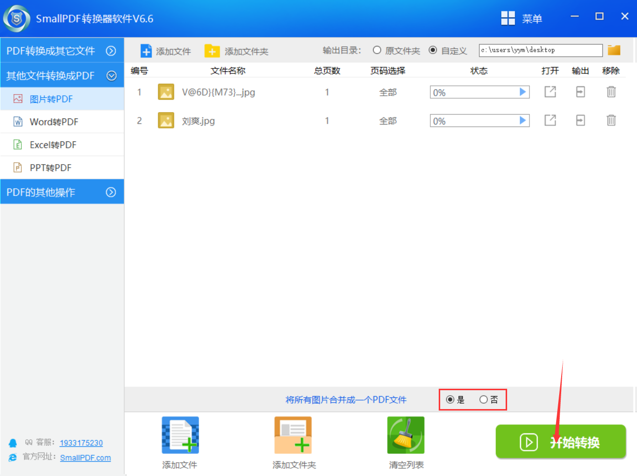Select PPT转PDF in sidebar
Viewport: 637px width, 476px height.
(62, 168)
